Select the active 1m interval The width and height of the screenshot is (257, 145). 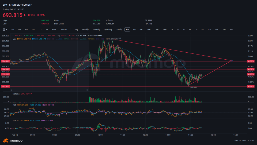[127, 30]
